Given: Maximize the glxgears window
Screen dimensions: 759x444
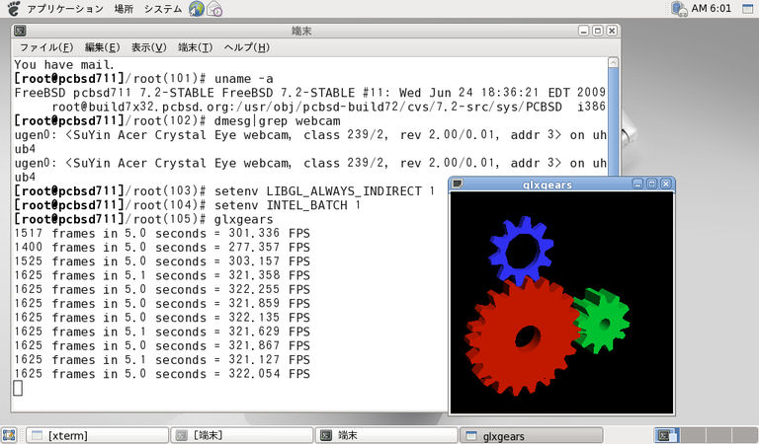Looking at the screenshot, I should (652, 184).
